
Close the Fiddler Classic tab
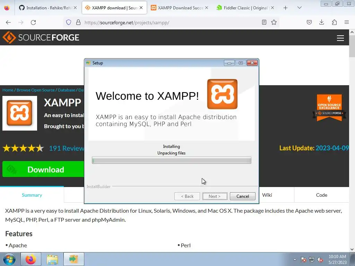[272, 8]
